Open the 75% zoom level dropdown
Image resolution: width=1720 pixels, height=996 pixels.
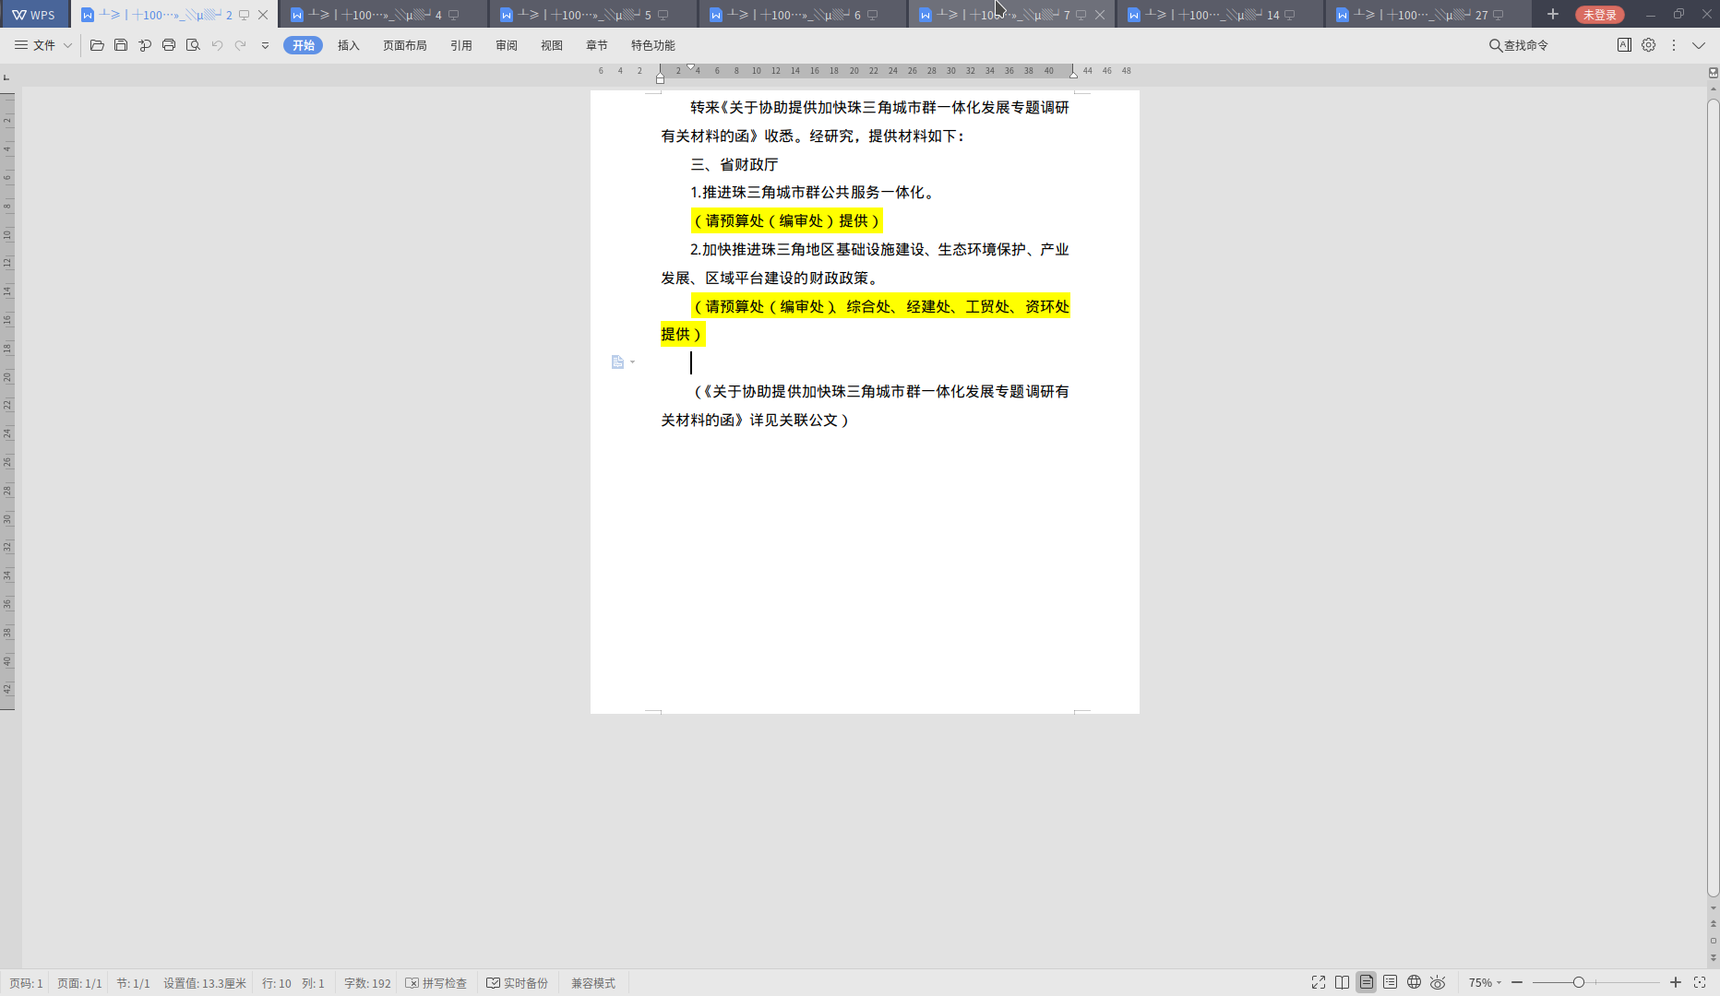[1485, 983]
